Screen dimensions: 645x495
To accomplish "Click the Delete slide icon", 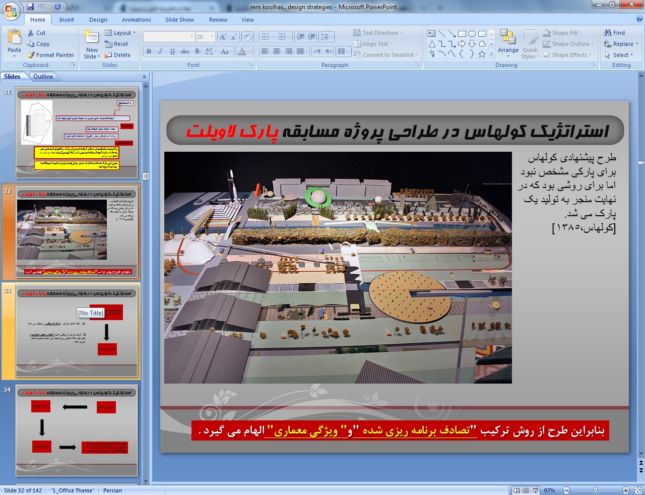I will coord(108,55).
